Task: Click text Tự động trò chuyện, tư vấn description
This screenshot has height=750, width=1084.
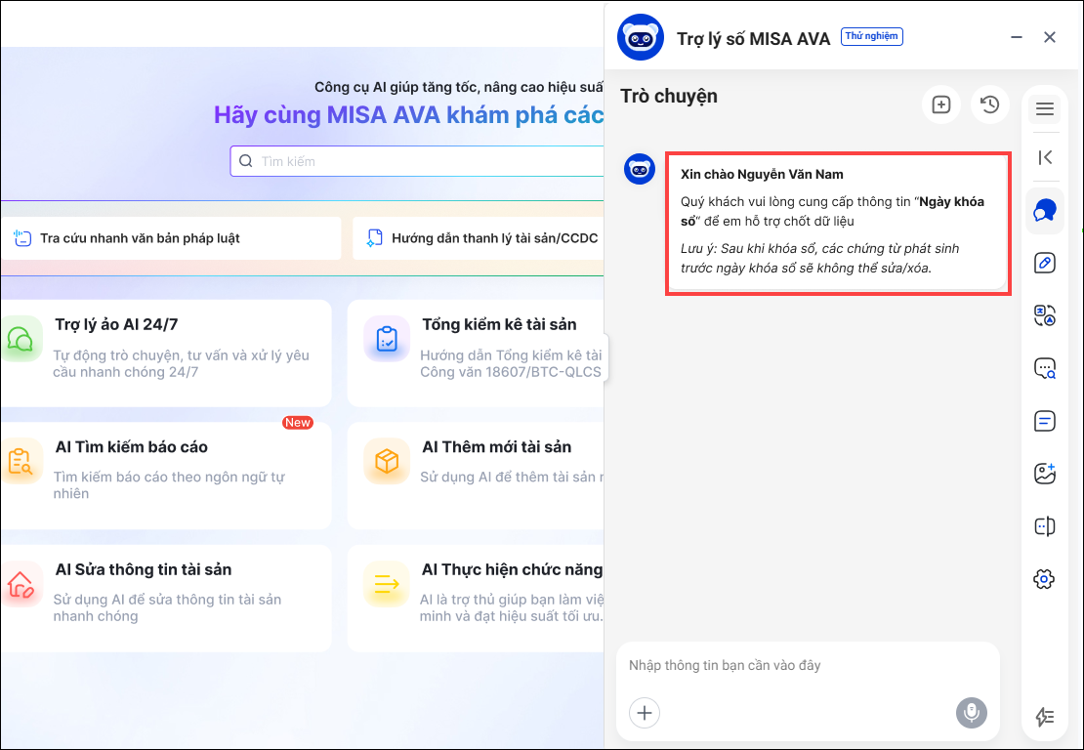Action: tap(181, 363)
